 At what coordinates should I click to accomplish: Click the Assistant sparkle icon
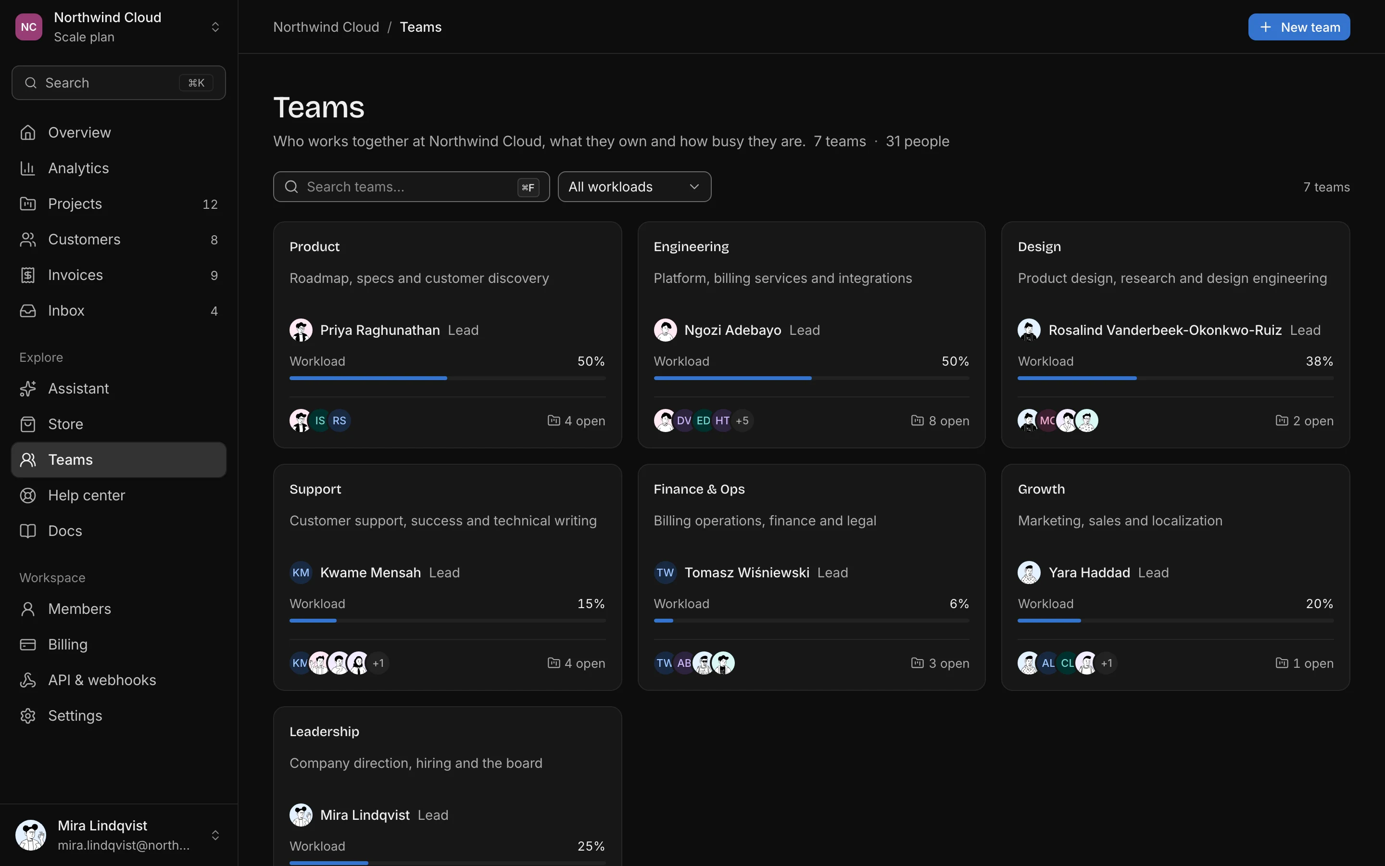(27, 388)
